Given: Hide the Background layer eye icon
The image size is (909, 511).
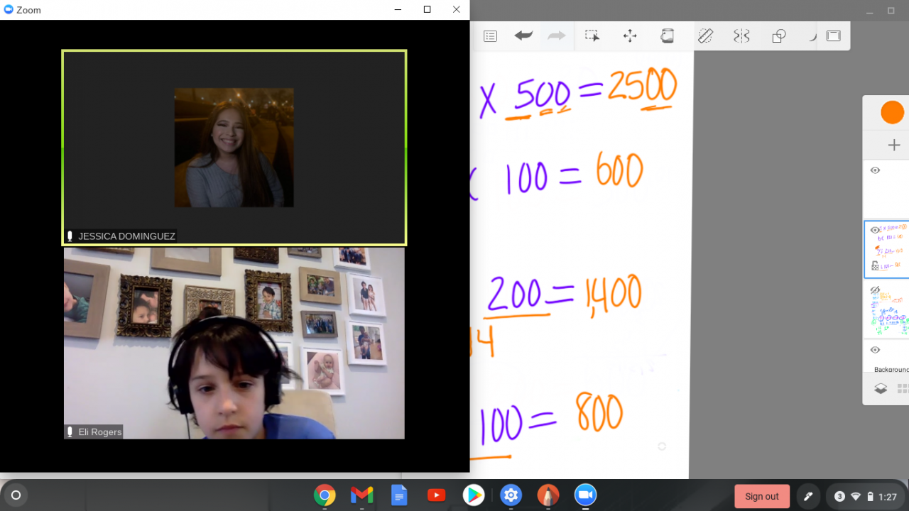Looking at the screenshot, I should point(875,350).
